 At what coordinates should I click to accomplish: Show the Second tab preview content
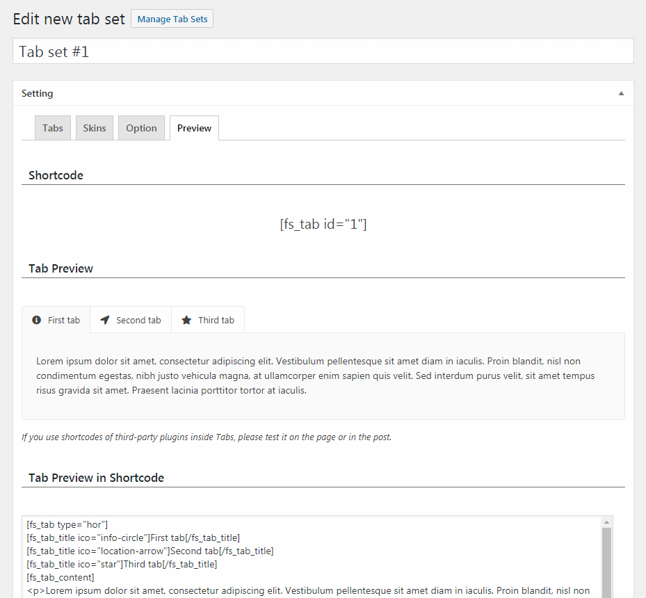click(138, 320)
